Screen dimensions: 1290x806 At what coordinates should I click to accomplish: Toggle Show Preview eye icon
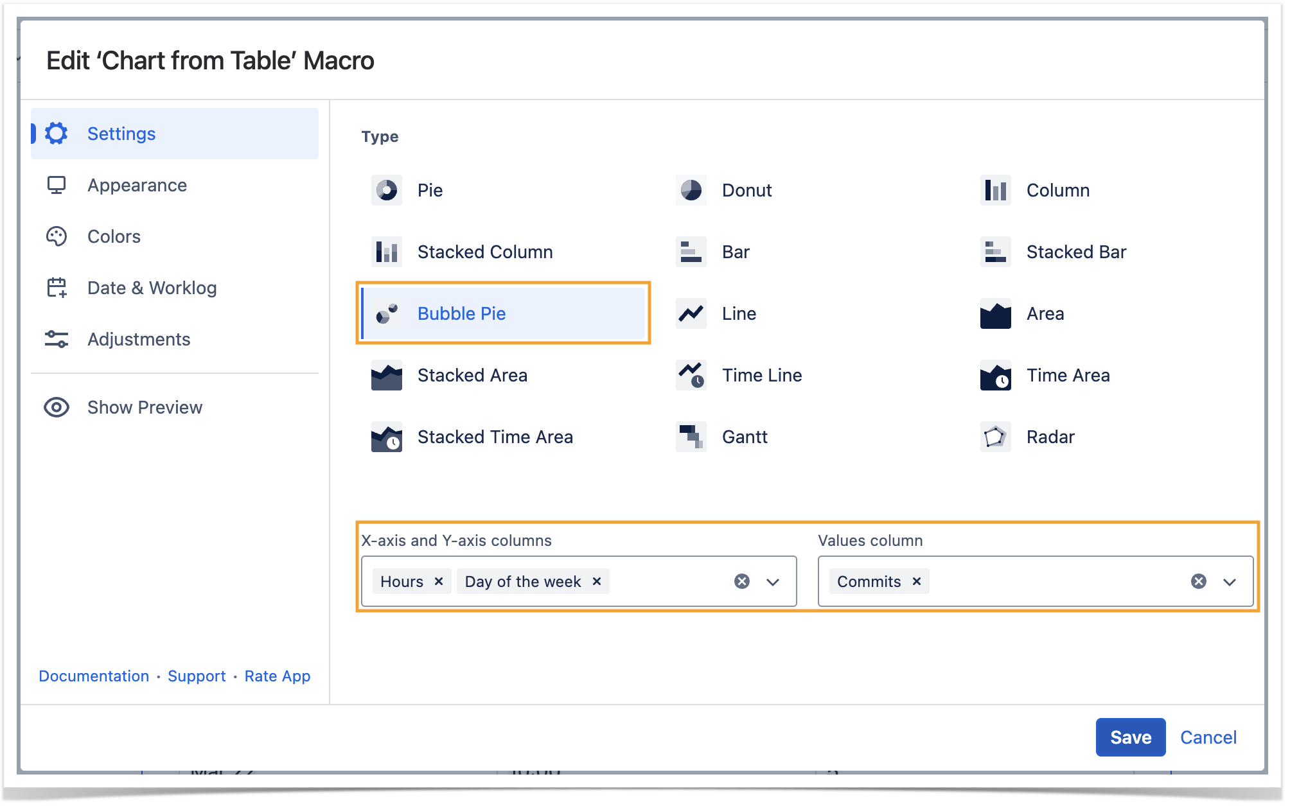(57, 407)
